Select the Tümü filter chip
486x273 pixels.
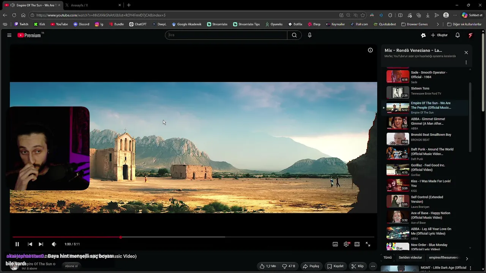387,257
